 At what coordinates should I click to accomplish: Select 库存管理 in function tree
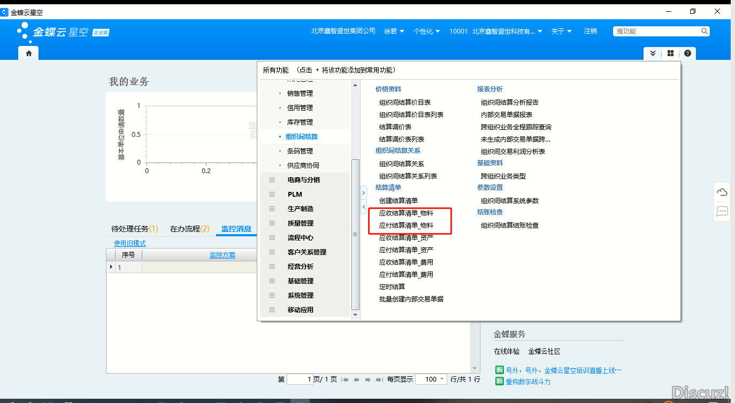300,122
